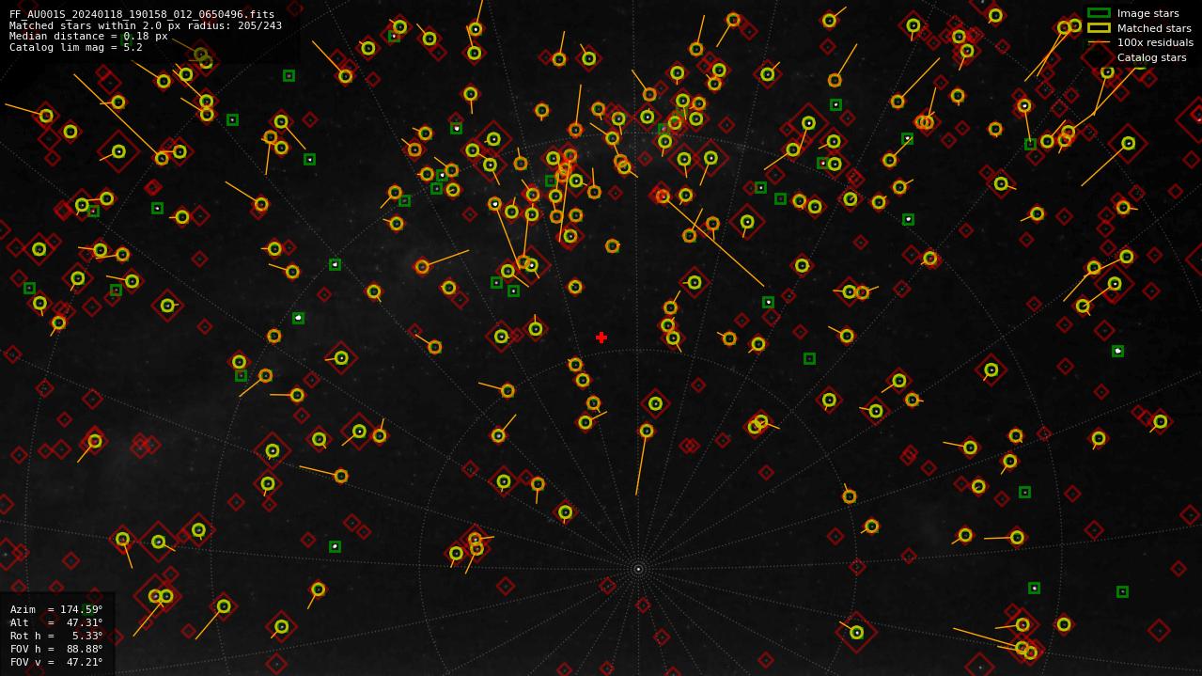Click the 'Image stars' legend label
This screenshot has height=676, width=1202.
tap(1147, 13)
